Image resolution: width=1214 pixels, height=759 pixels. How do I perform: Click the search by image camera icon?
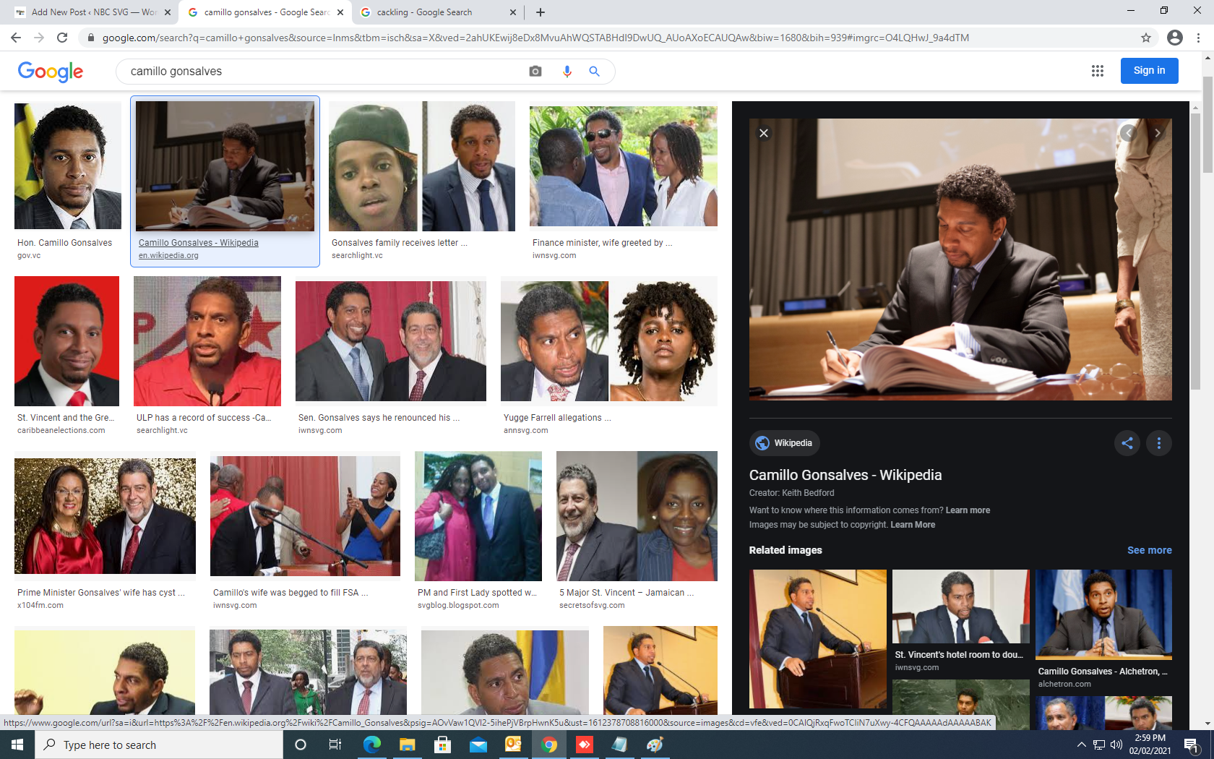(535, 71)
